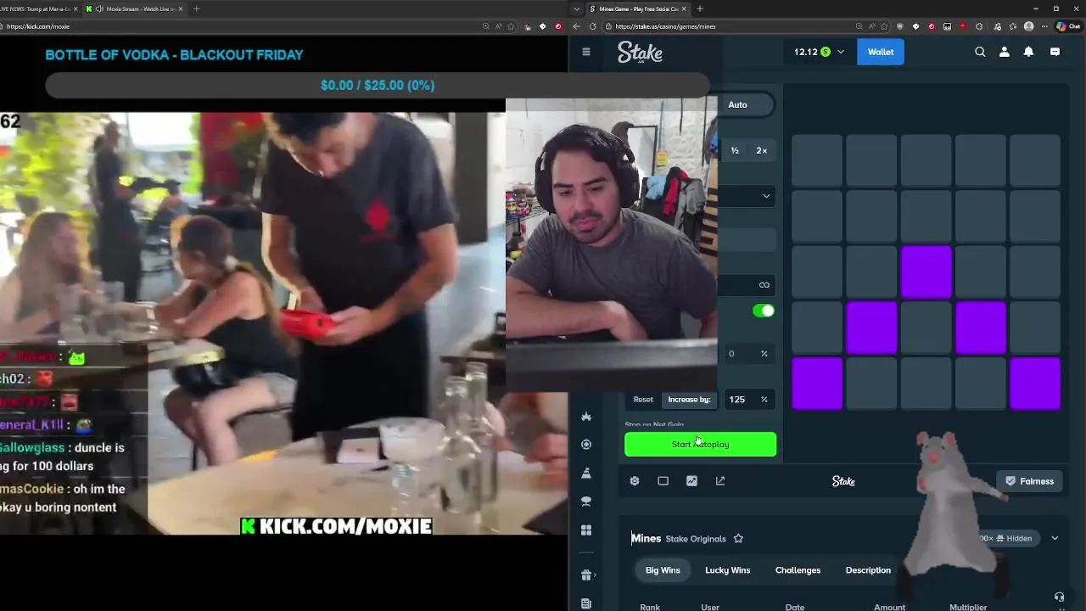This screenshot has height=611, width=1086.
Task: Click the Multiplier column header
Action: coord(968,607)
